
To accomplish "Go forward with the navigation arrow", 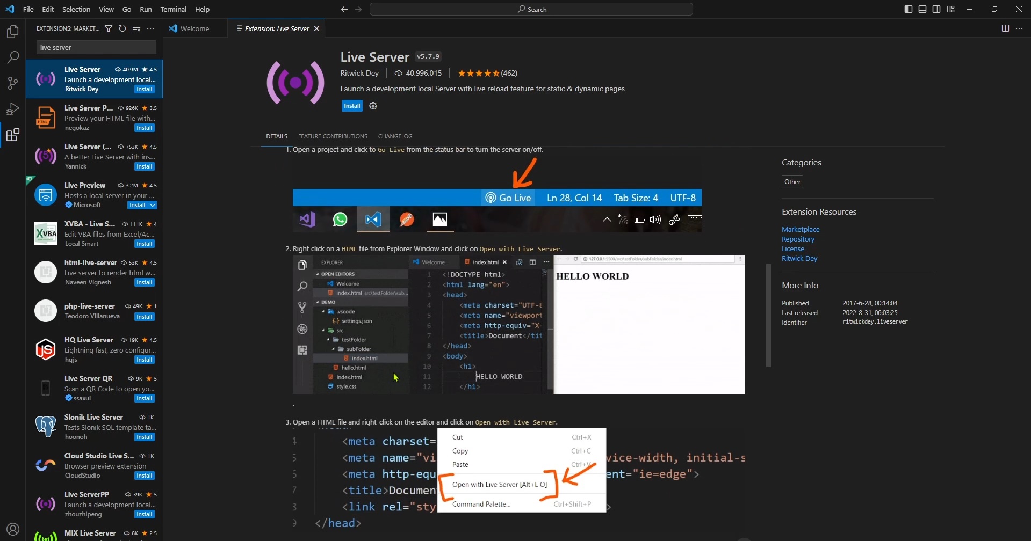I will (358, 9).
